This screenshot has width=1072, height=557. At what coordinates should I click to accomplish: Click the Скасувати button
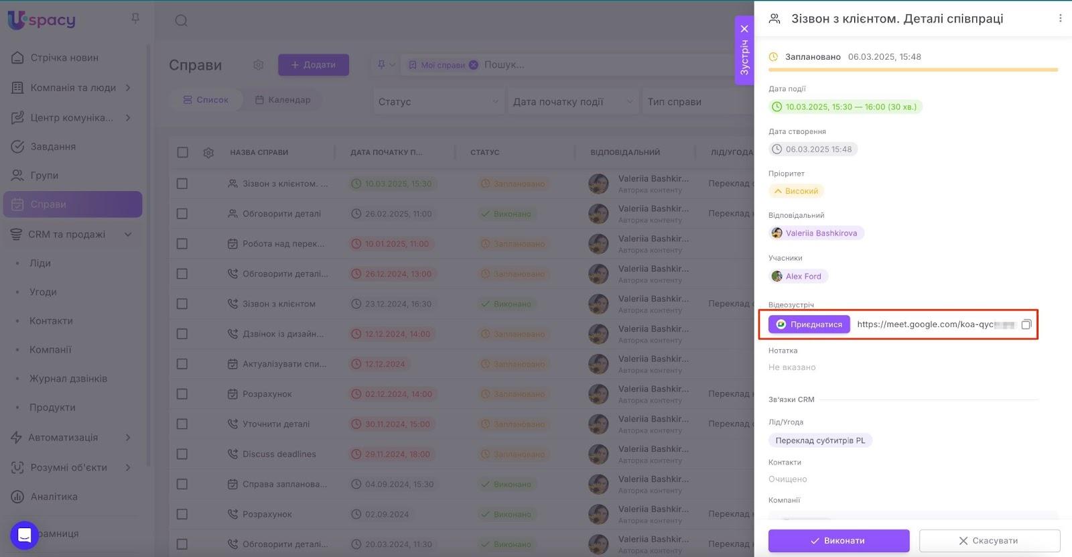click(x=990, y=541)
